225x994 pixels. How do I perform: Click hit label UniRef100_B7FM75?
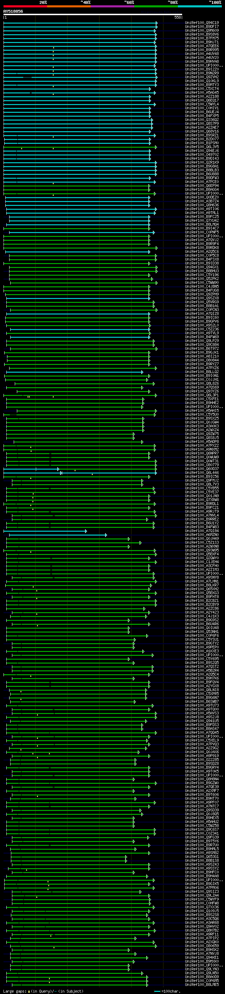tap(202, 38)
